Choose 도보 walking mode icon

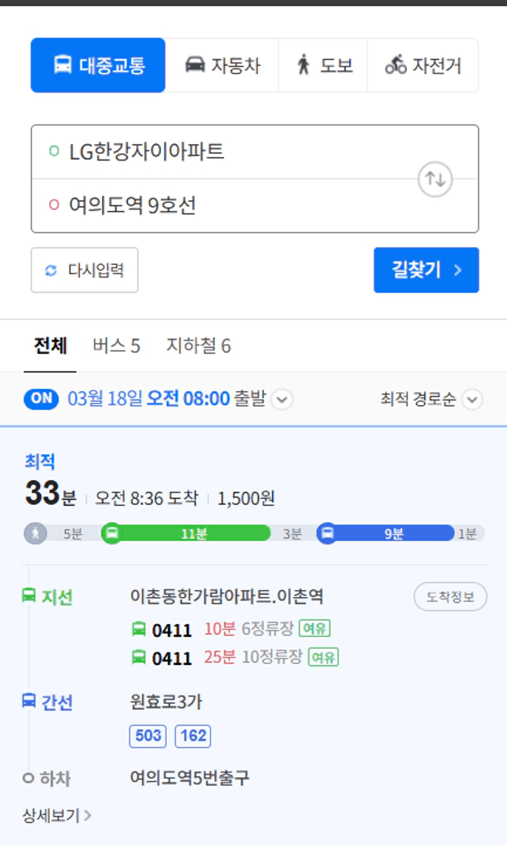[303, 65]
